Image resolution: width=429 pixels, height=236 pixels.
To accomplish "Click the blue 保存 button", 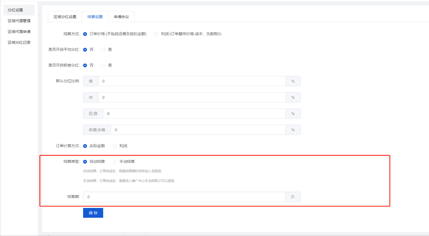I will tap(93, 213).
